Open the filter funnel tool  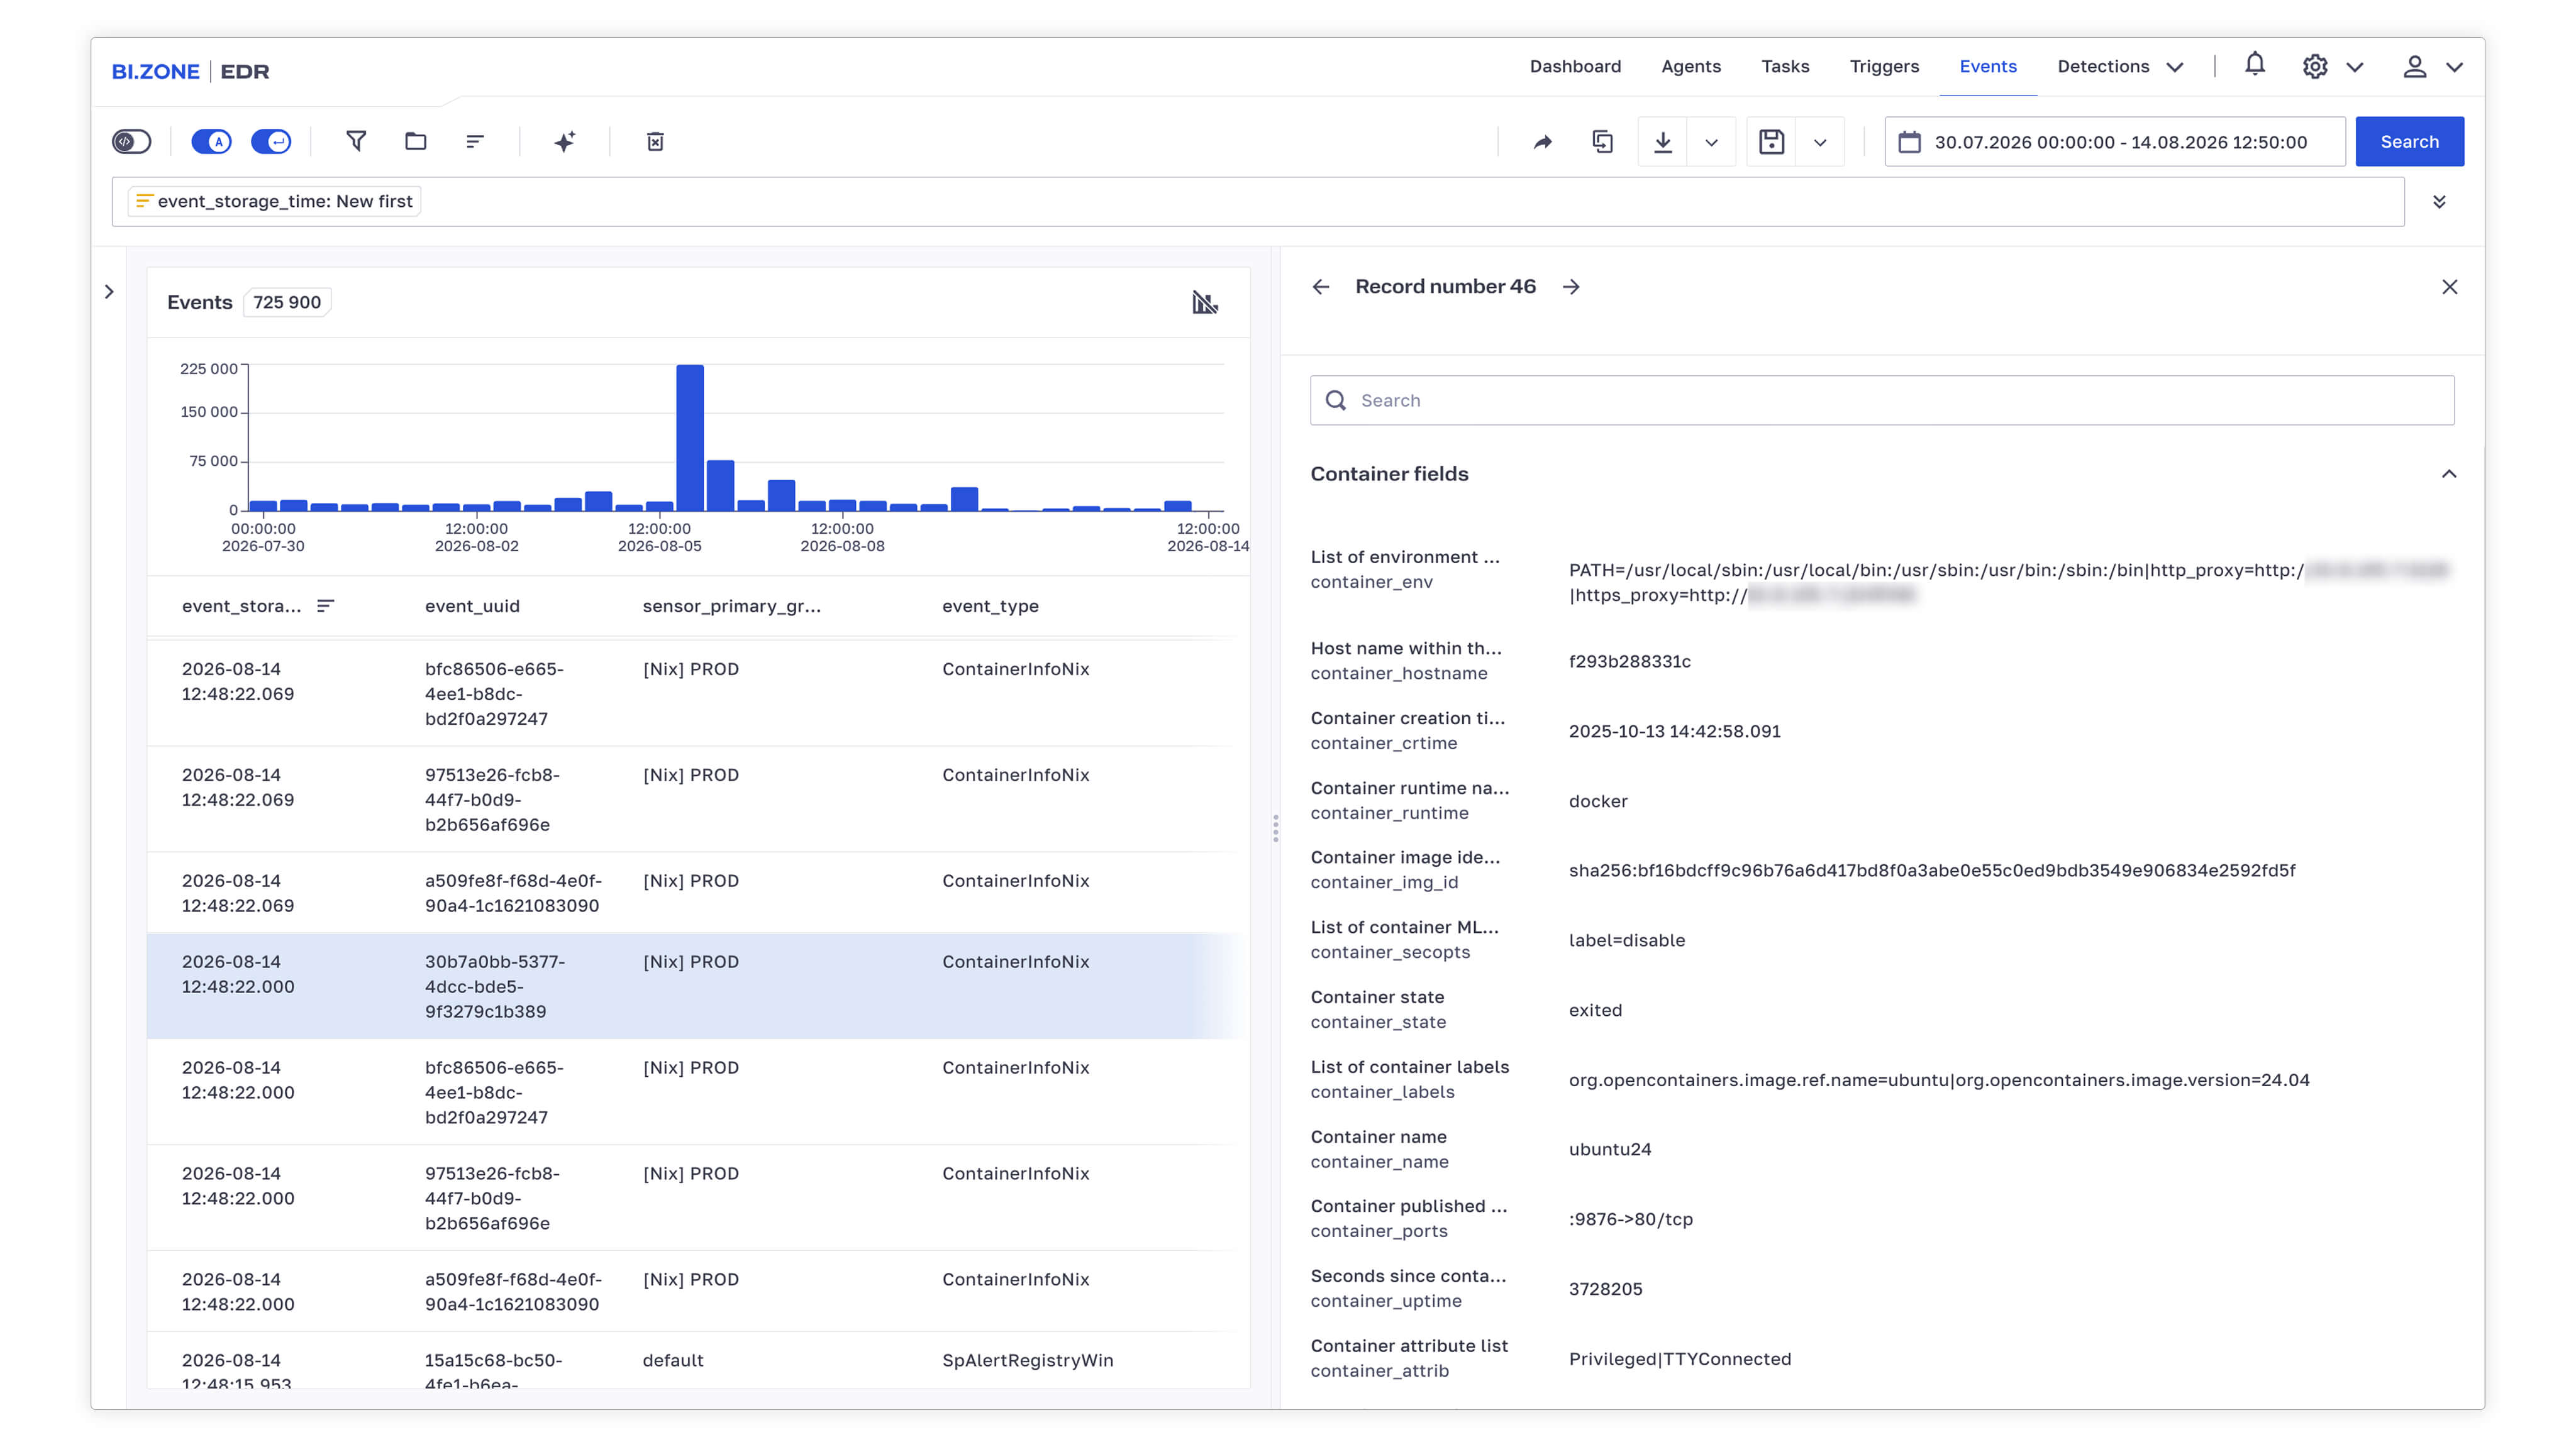point(356,142)
